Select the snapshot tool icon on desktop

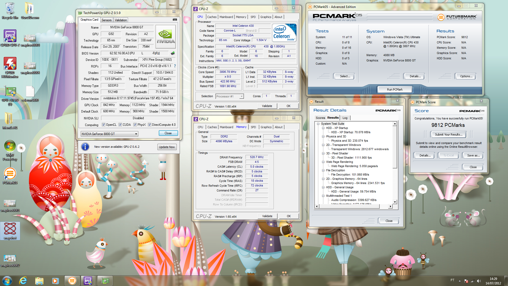pos(10,231)
